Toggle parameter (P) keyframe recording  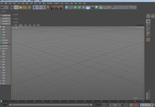tap(151, 105)
